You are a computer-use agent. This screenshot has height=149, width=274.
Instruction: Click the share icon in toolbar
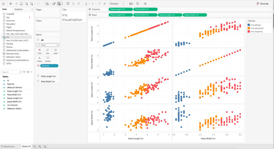(x=145, y=4)
